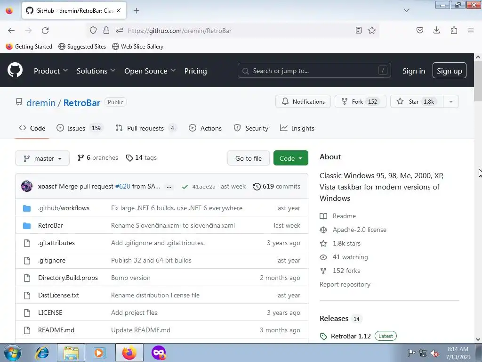The height and width of the screenshot is (362, 482).
Task: Click the Go to file button
Action: (249, 158)
